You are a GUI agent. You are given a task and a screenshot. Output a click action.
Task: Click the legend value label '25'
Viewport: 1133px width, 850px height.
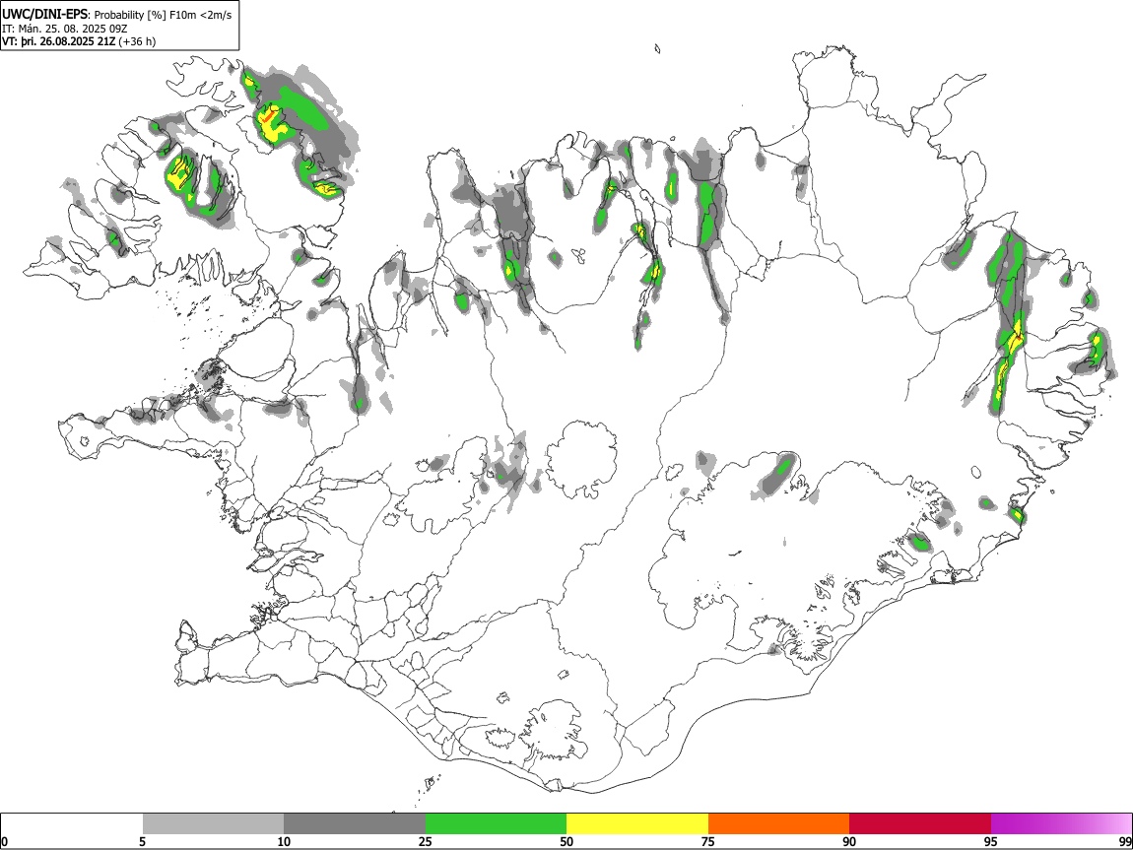(x=426, y=841)
